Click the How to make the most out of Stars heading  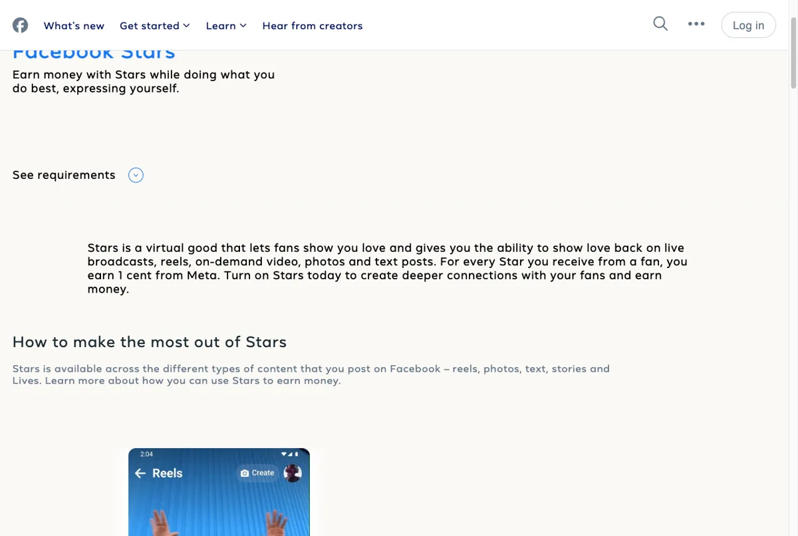150,342
